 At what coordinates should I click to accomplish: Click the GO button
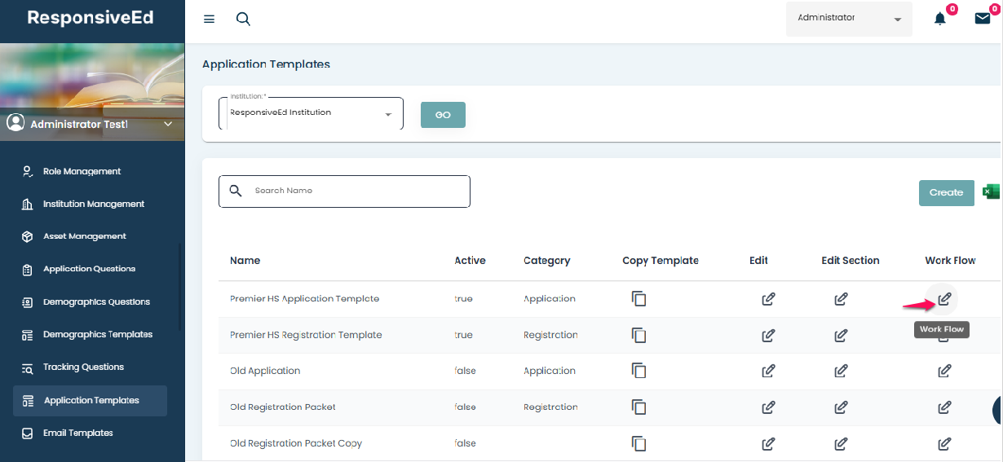443,115
